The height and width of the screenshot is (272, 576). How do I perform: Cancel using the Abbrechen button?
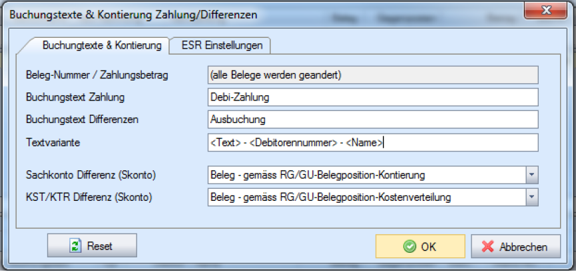(x=511, y=246)
